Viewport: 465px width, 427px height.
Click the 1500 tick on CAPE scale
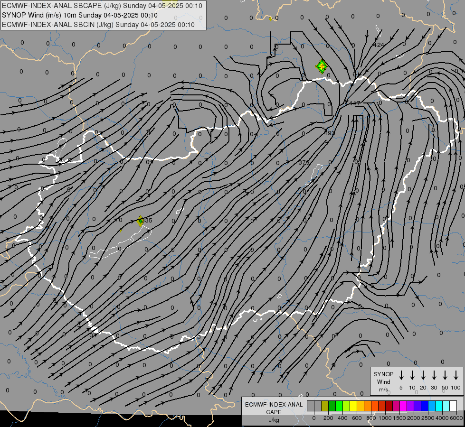click(399, 418)
